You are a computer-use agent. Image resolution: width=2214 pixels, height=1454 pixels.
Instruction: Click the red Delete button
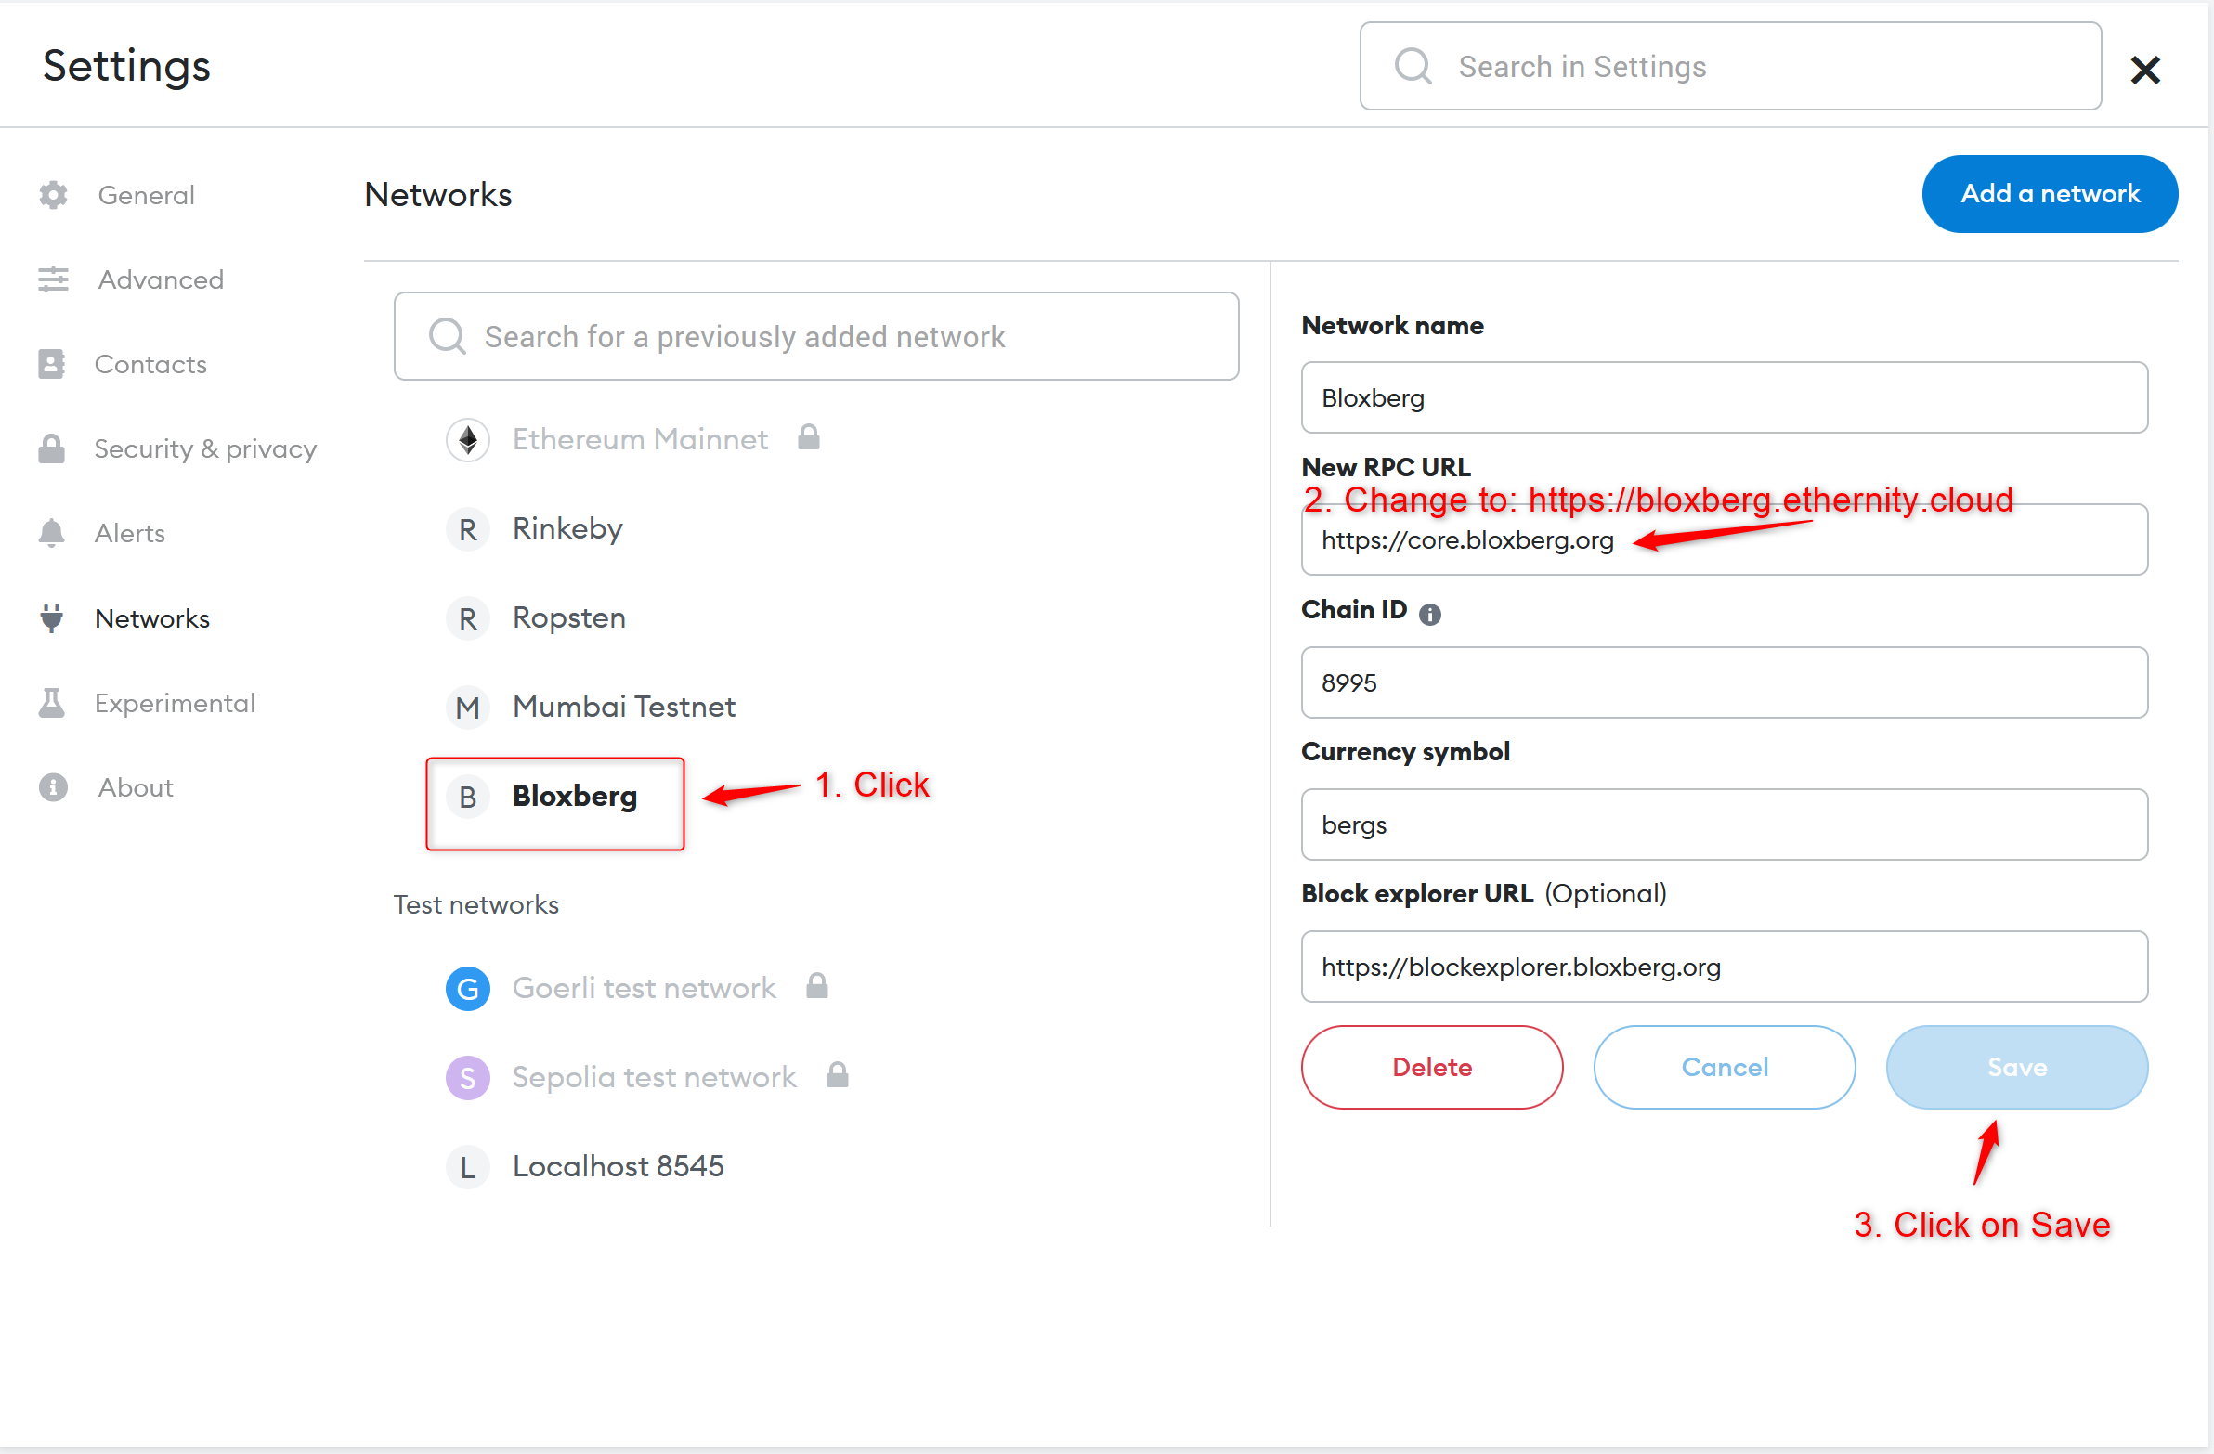[x=1431, y=1067]
